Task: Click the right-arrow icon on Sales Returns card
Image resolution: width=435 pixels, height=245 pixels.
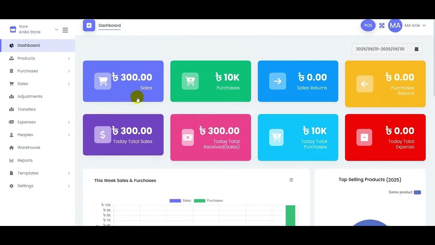Action: coord(278,81)
